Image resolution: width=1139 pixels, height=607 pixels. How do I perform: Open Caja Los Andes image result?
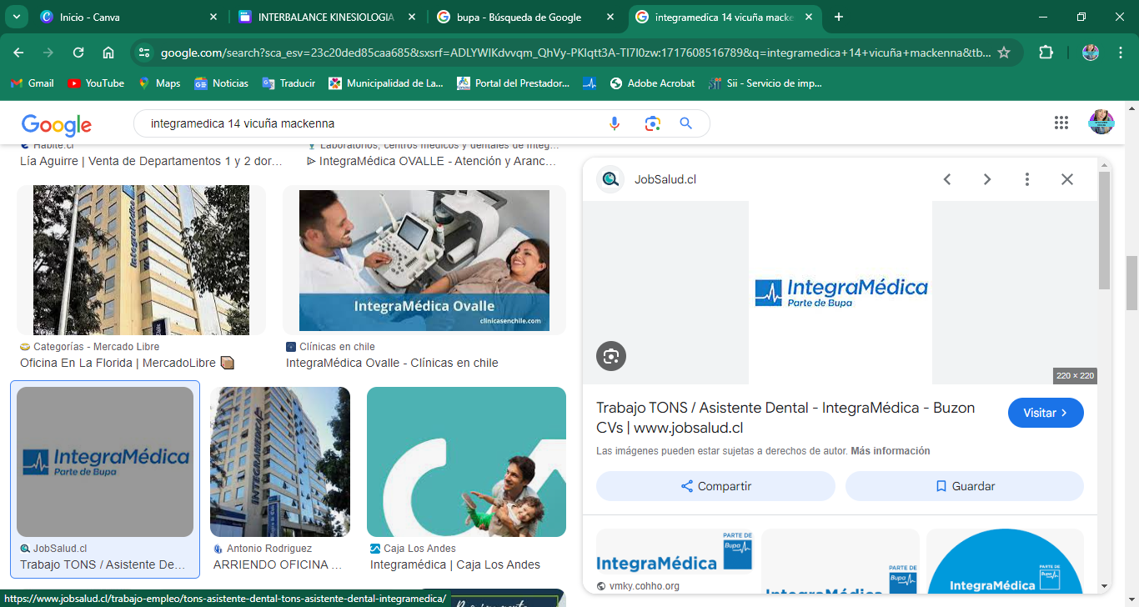point(466,462)
